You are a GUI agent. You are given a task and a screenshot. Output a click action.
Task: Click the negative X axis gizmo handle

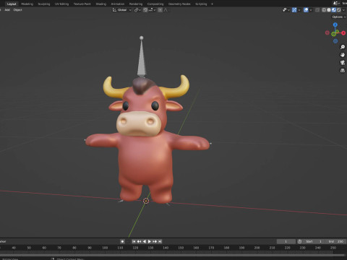[327, 32]
